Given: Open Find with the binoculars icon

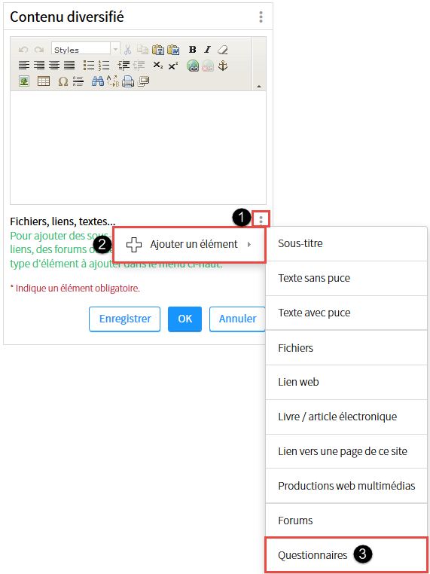Looking at the screenshot, I should click(x=98, y=81).
